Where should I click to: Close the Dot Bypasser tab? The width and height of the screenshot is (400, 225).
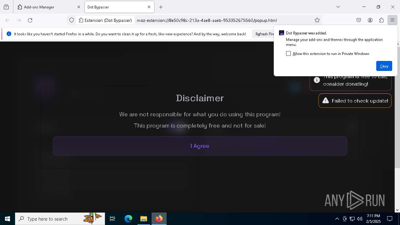tap(149, 7)
